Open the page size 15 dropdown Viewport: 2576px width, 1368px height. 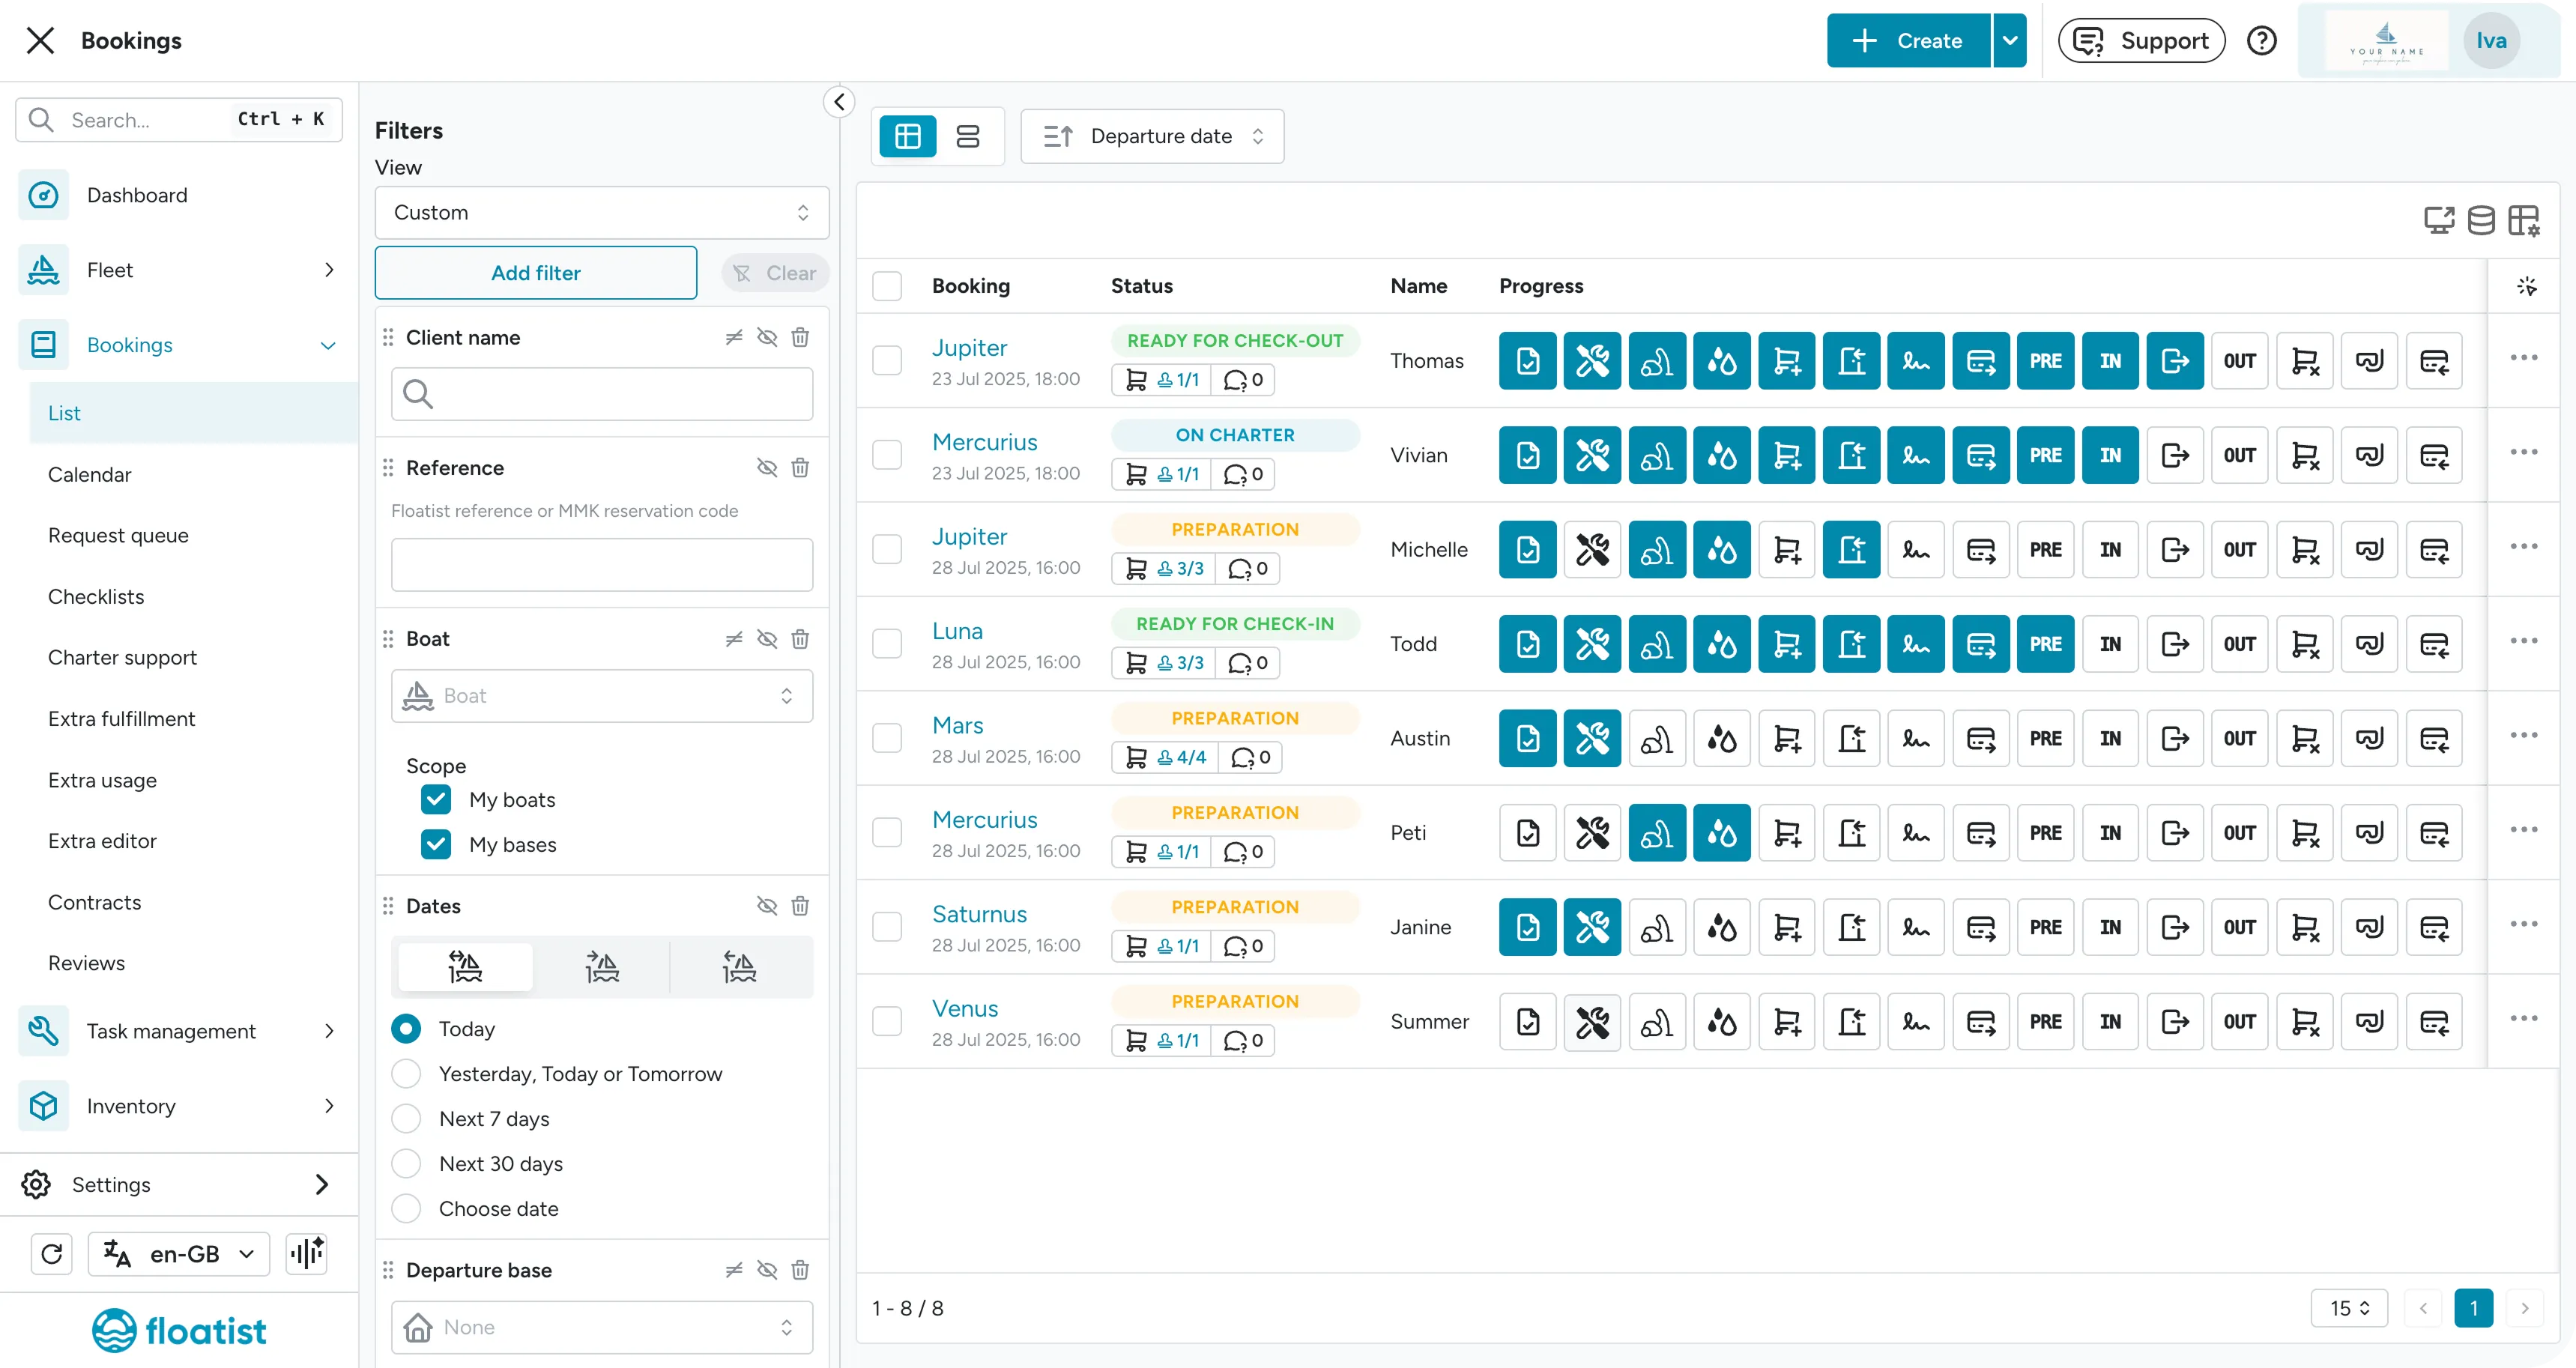[x=2348, y=1307]
